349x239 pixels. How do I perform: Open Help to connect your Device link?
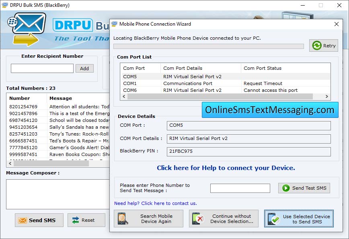pyautogui.click(x=226, y=168)
